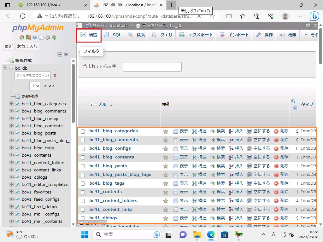The image size is (323, 242).
Task: Click the delete icon for bc41_blog_posts
Action: [276, 166]
